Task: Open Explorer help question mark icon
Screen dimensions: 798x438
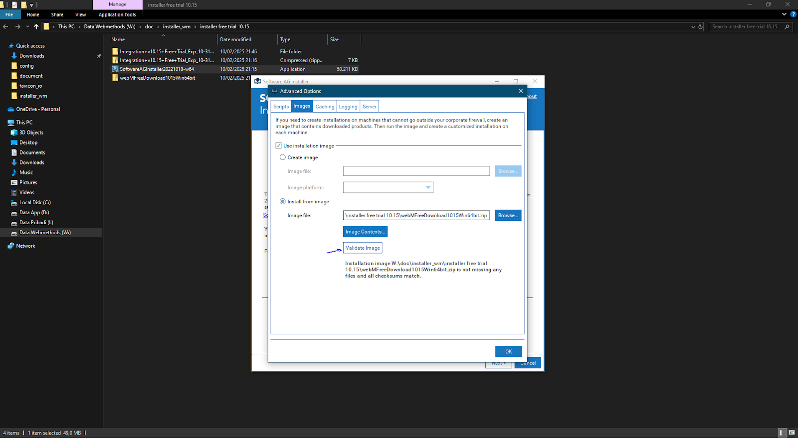Action: pyautogui.click(x=793, y=14)
